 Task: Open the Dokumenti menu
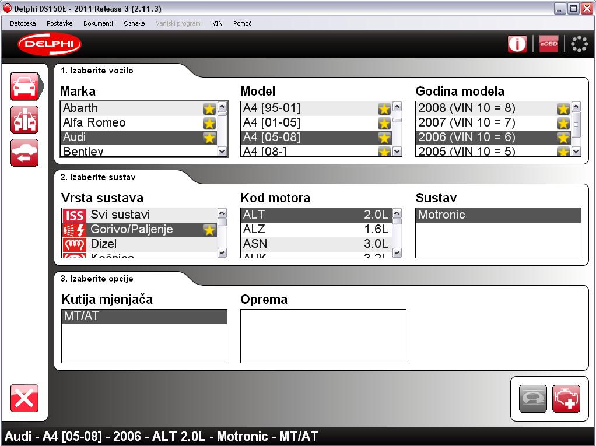coord(98,23)
